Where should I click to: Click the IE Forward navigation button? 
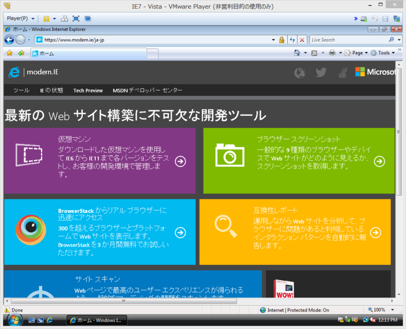click(20, 40)
